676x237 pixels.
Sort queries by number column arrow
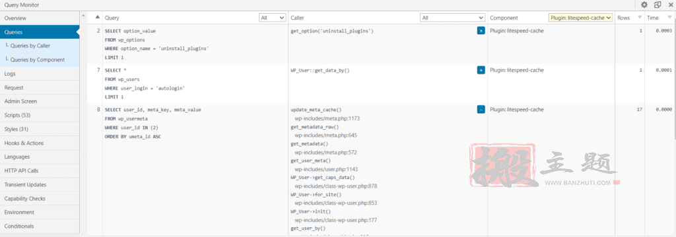98,17
